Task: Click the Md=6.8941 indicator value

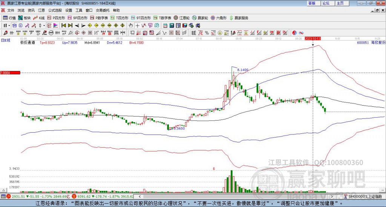Action: [x=92, y=43]
